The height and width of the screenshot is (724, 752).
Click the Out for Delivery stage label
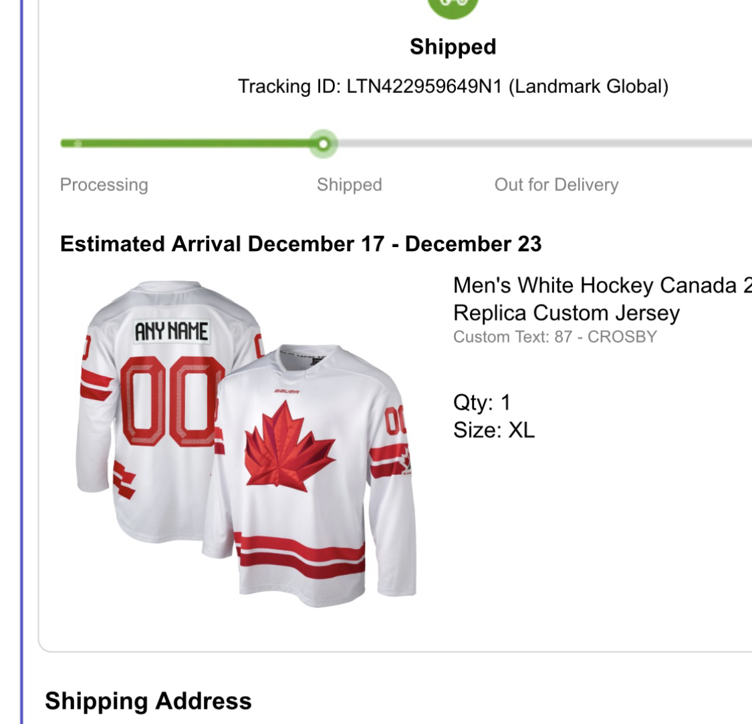(x=556, y=185)
